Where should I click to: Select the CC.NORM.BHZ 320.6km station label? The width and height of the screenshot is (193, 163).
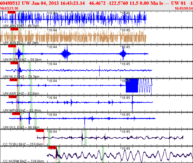pyautogui.click(x=23, y=161)
